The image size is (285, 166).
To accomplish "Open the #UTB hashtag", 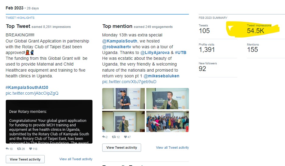I will point(180,53).
